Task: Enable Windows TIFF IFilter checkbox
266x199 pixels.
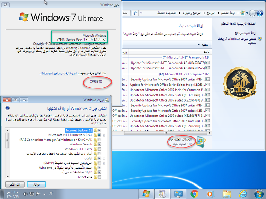Action: click(99, 149)
